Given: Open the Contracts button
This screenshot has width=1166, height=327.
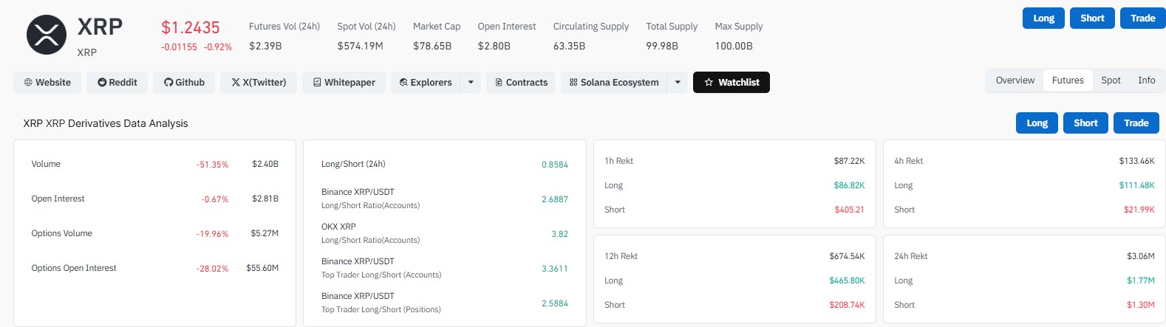Looking at the screenshot, I should pos(521,83).
